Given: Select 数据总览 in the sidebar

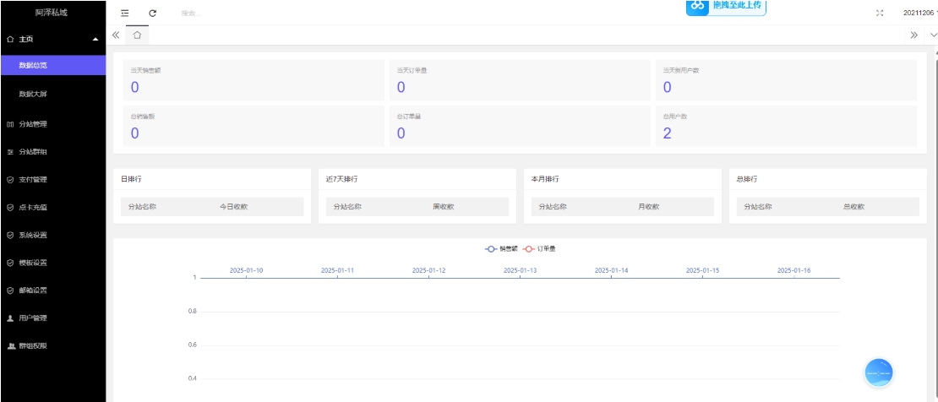Looking at the screenshot, I should (x=34, y=65).
